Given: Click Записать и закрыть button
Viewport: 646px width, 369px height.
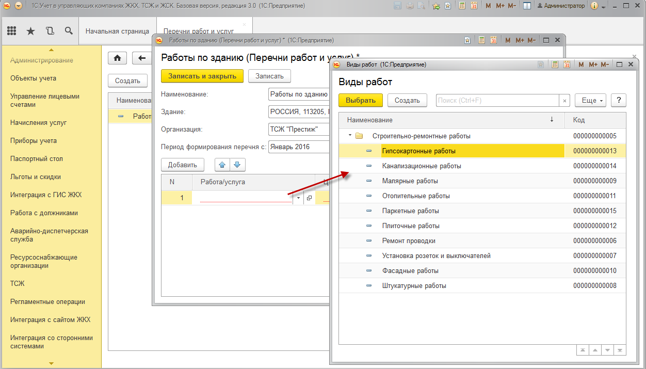Looking at the screenshot, I should [202, 76].
